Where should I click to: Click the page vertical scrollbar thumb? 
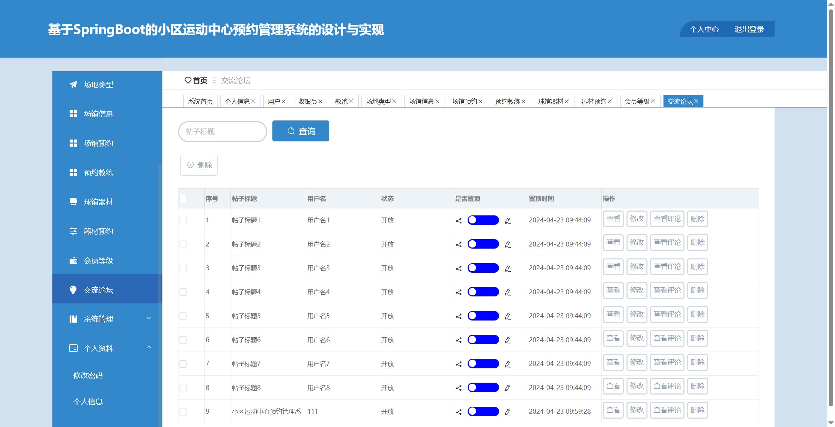click(831, 208)
